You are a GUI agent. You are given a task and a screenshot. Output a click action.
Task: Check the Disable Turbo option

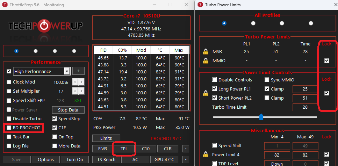[9, 119]
